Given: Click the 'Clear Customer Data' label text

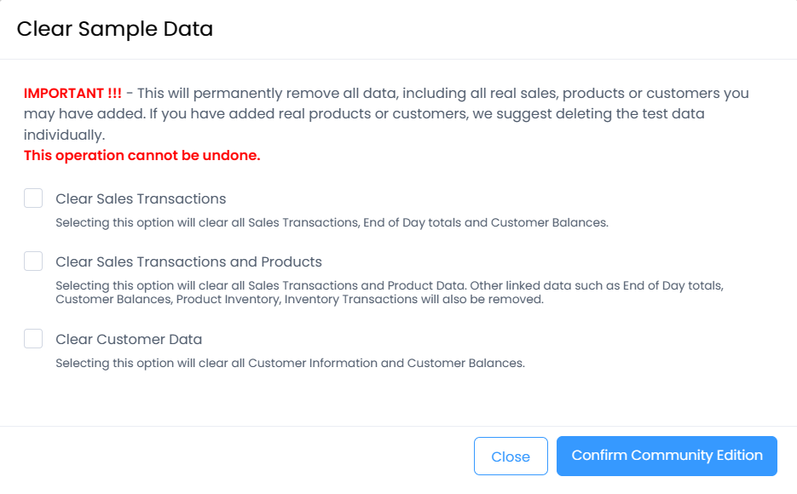Looking at the screenshot, I should (129, 340).
